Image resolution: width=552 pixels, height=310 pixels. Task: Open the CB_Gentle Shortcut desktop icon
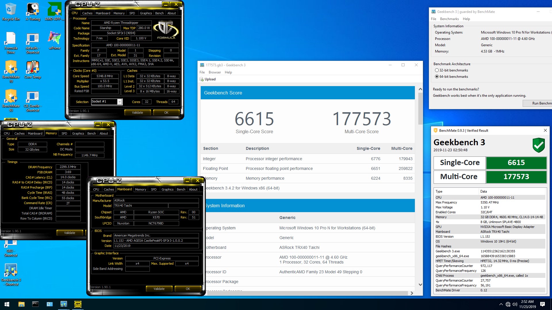pyautogui.click(x=33, y=101)
